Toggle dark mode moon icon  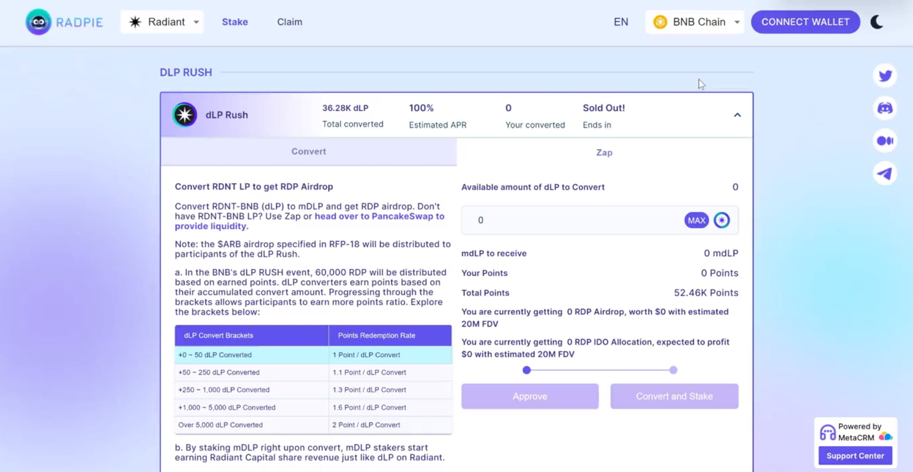point(877,22)
